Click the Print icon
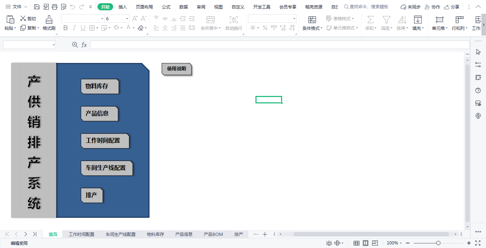This screenshot has width=486, height=248. pyautogui.click(x=54, y=7)
